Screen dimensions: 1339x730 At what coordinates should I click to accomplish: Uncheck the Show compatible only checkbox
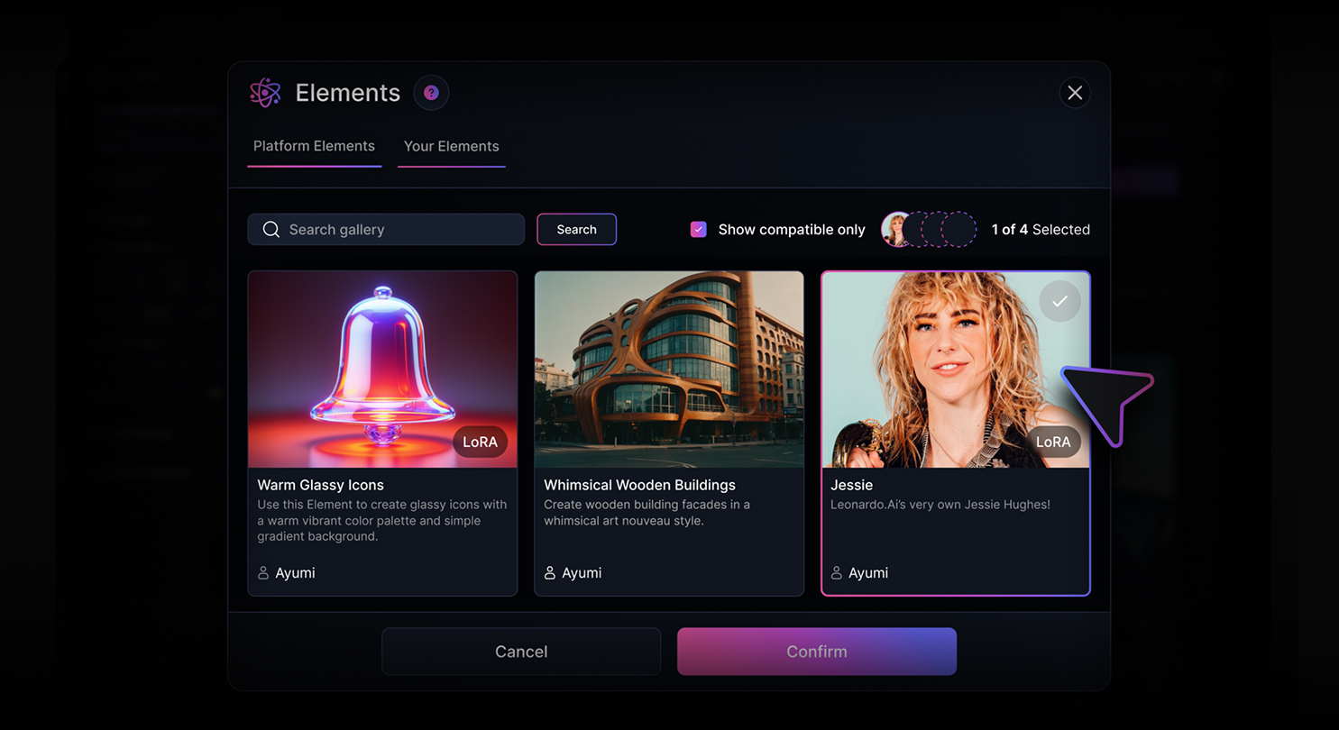point(699,229)
